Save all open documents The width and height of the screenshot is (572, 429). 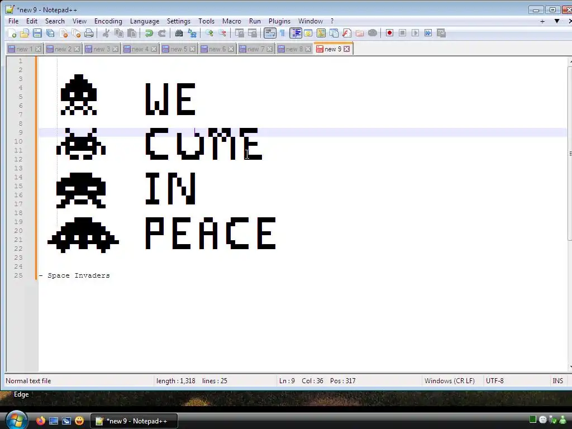tap(50, 33)
